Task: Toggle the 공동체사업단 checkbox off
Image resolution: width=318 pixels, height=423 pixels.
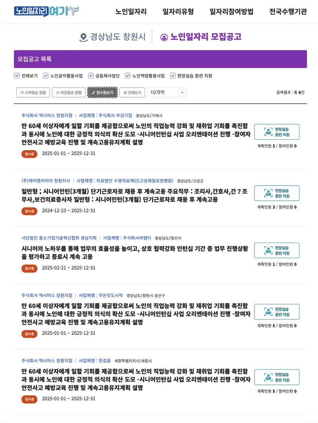Action: [91, 74]
